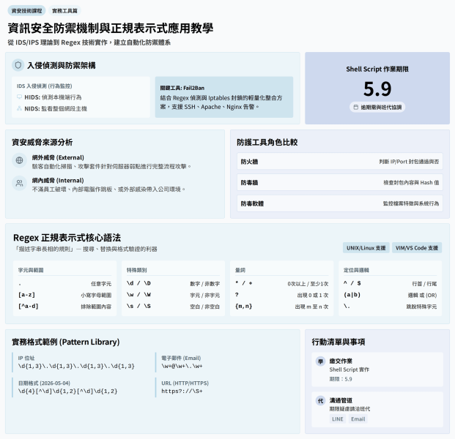The height and width of the screenshot is (439, 455).
Task: Click the 日期格式 regex pattern
Action: (67, 391)
